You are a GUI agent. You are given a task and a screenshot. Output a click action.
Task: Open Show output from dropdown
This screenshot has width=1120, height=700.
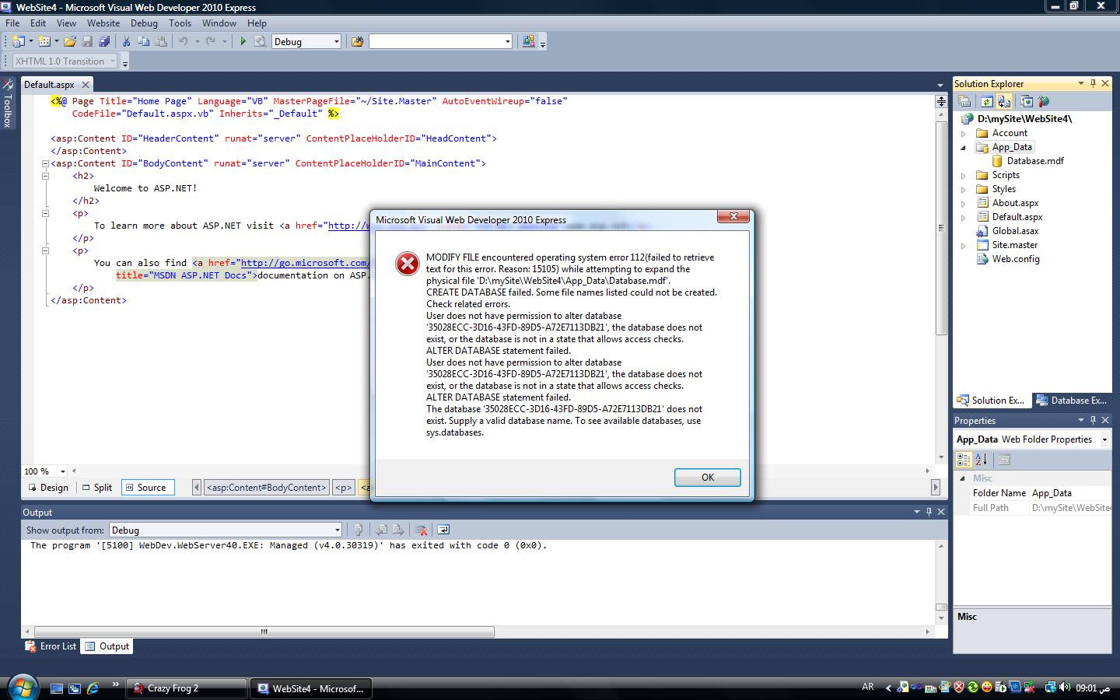click(x=226, y=530)
